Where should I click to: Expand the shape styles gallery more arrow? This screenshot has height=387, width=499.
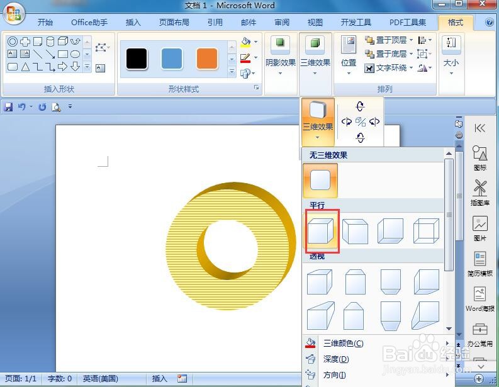(x=232, y=72)
